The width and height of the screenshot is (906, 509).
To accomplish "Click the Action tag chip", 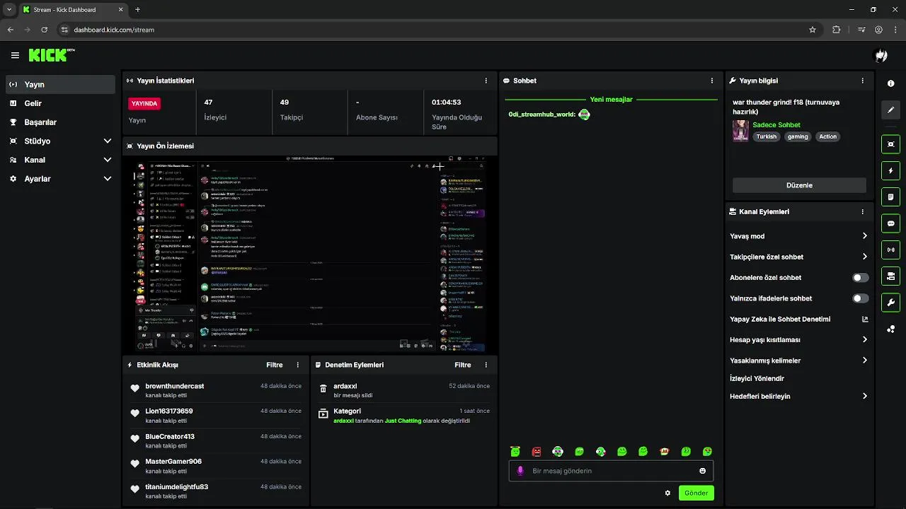I will click(x=828, y=136).
